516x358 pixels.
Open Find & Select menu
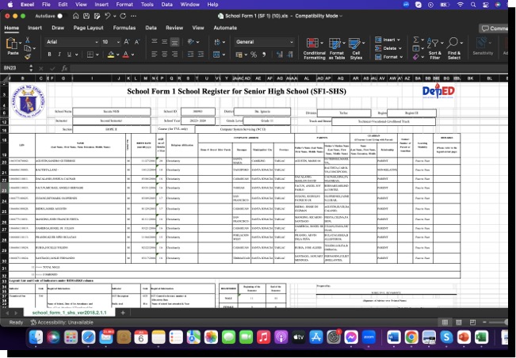454,48
